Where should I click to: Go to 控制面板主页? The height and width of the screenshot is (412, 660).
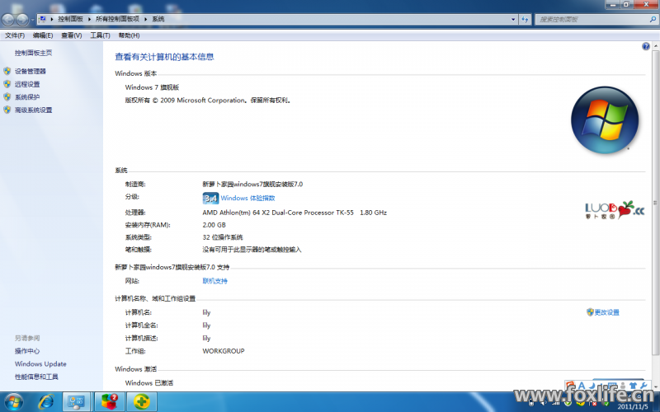coord(33,53)
